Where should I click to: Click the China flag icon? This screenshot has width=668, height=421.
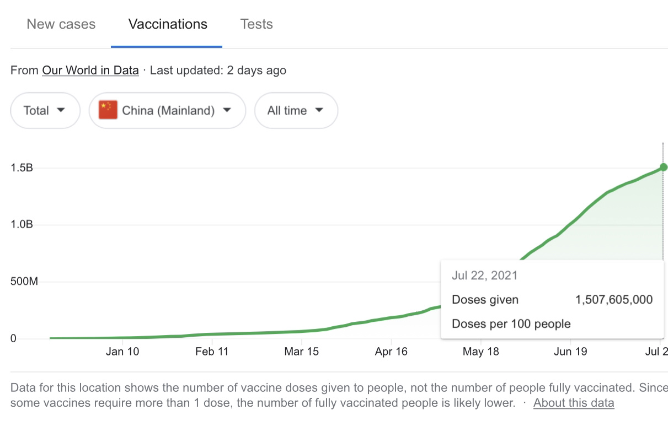(108, 110)
